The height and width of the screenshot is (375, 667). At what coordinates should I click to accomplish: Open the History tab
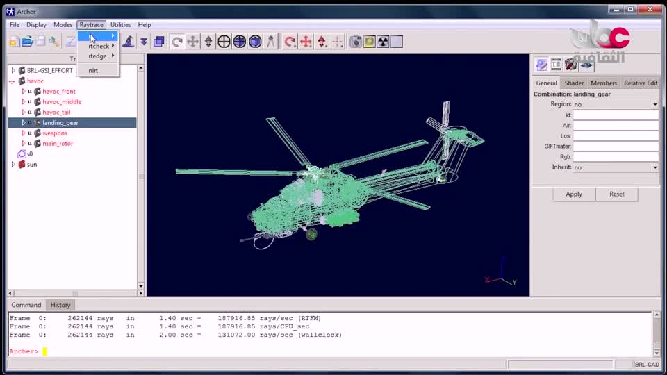[x=60, y=305]
